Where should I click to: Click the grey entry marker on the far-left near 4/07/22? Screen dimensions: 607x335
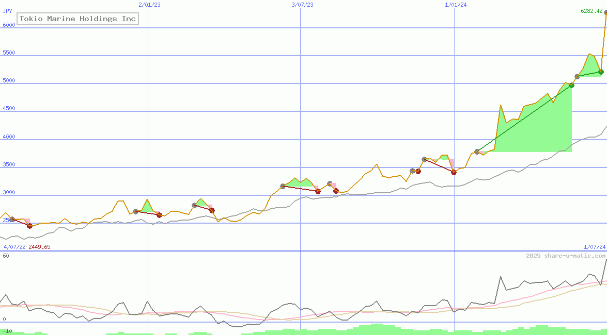(12, 219)
